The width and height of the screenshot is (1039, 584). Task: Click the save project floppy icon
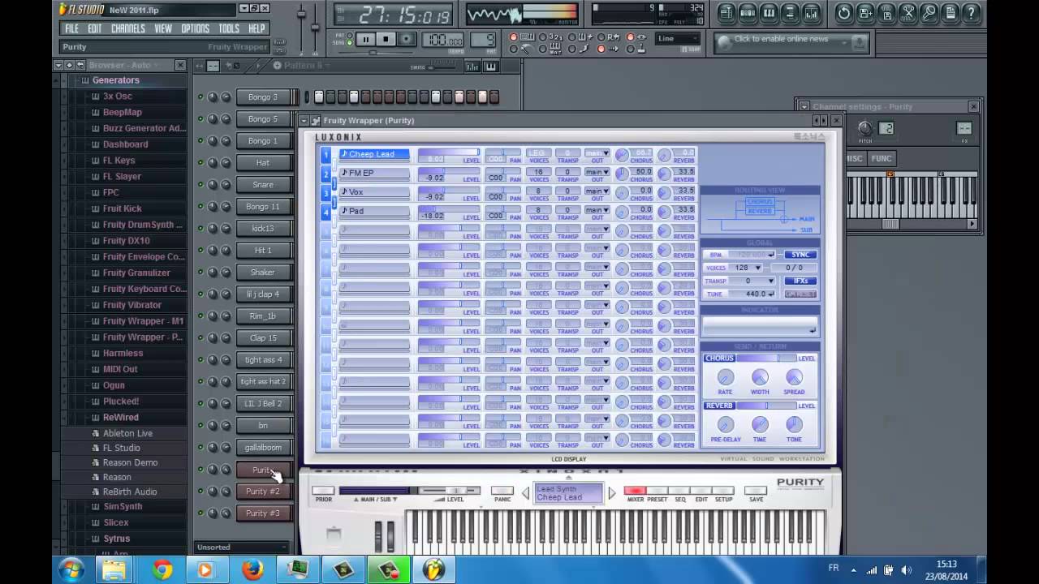point(887,13)
